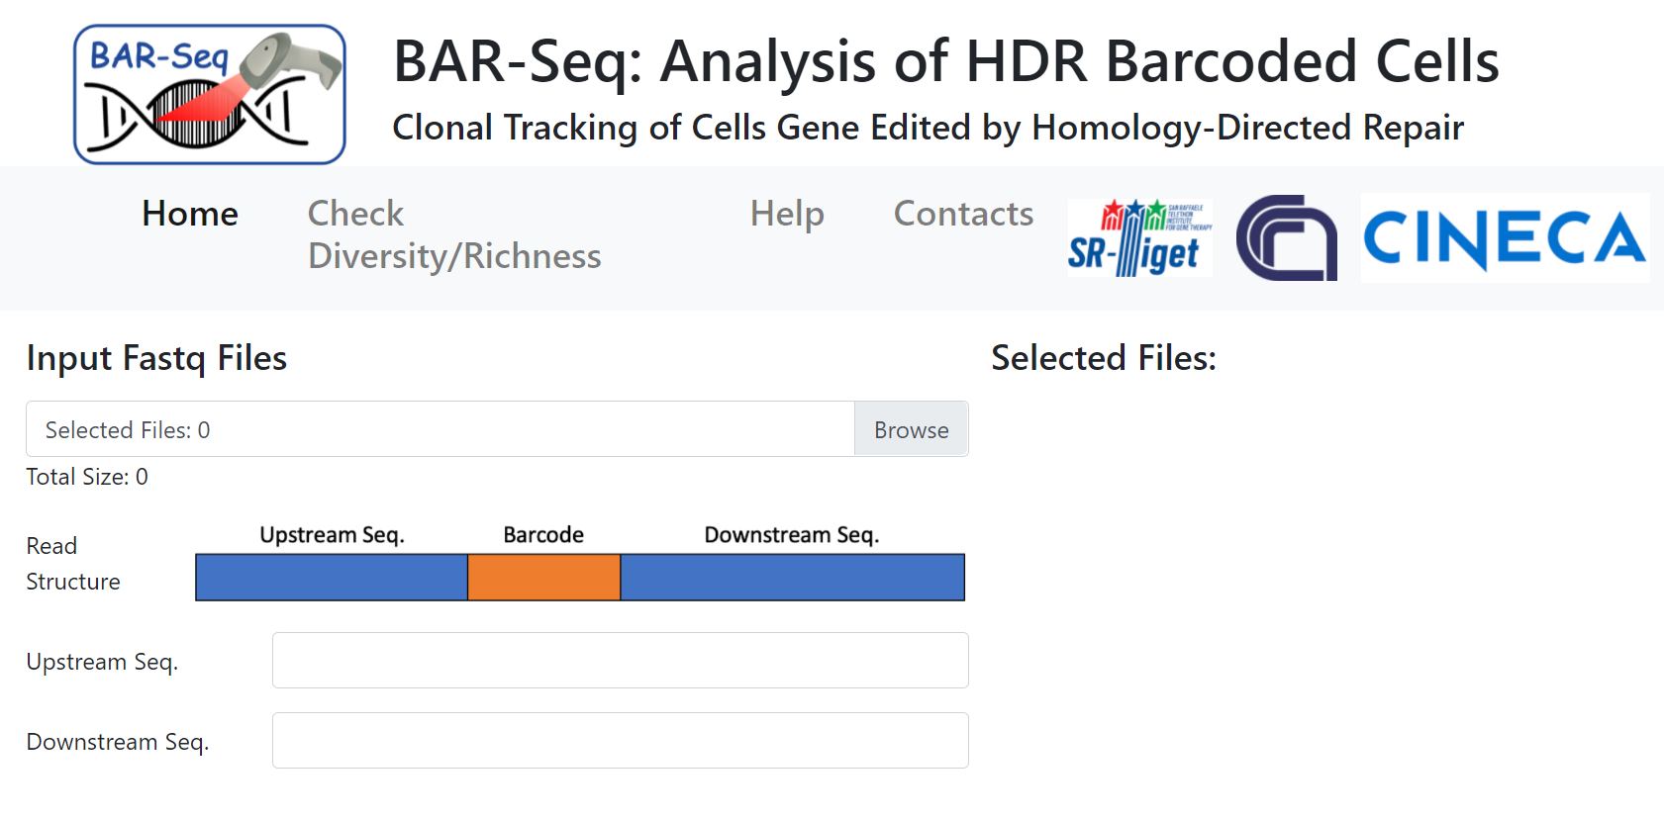This screenshot has width=1664, height=819.
Task: Click the Selected Files: 0 file field
Action: pyautogui.click(x=440, y=429)
